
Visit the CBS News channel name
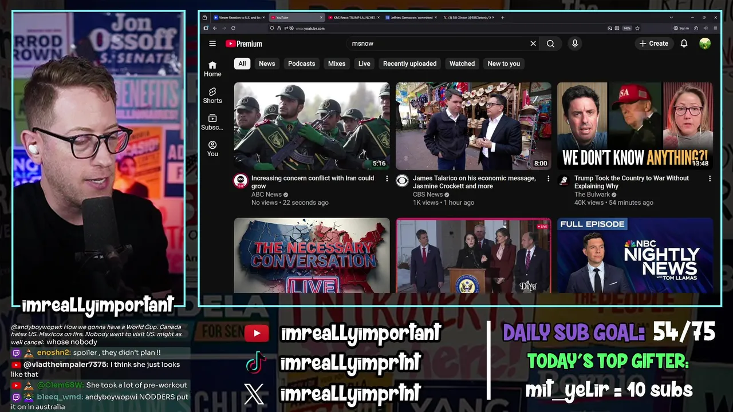pos(428,195)
